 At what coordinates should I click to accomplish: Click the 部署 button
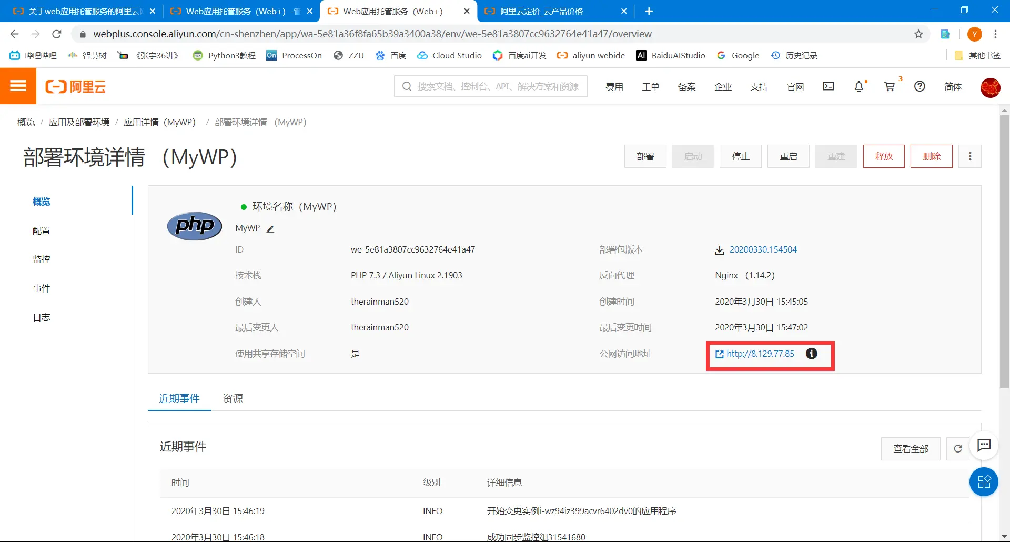(x=645, y=156)
